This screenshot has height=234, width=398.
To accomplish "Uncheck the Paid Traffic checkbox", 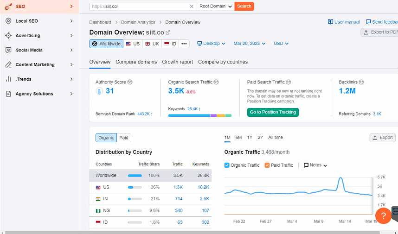I will pyautogui.click(x=267, y=165).
